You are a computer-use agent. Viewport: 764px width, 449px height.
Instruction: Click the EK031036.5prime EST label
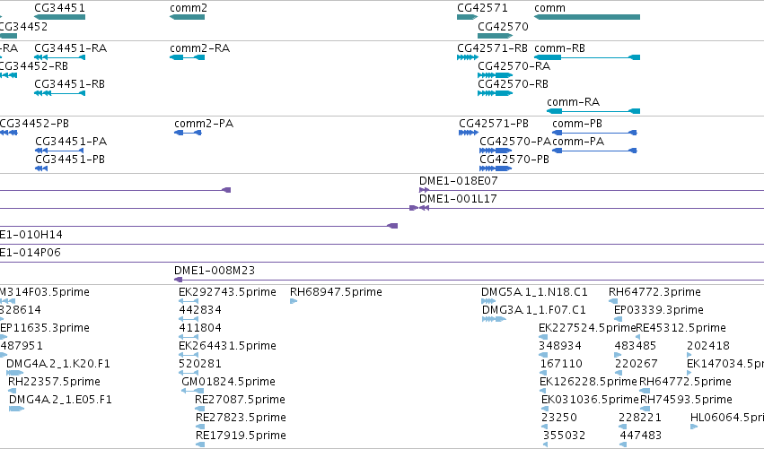tap(590, 400)
